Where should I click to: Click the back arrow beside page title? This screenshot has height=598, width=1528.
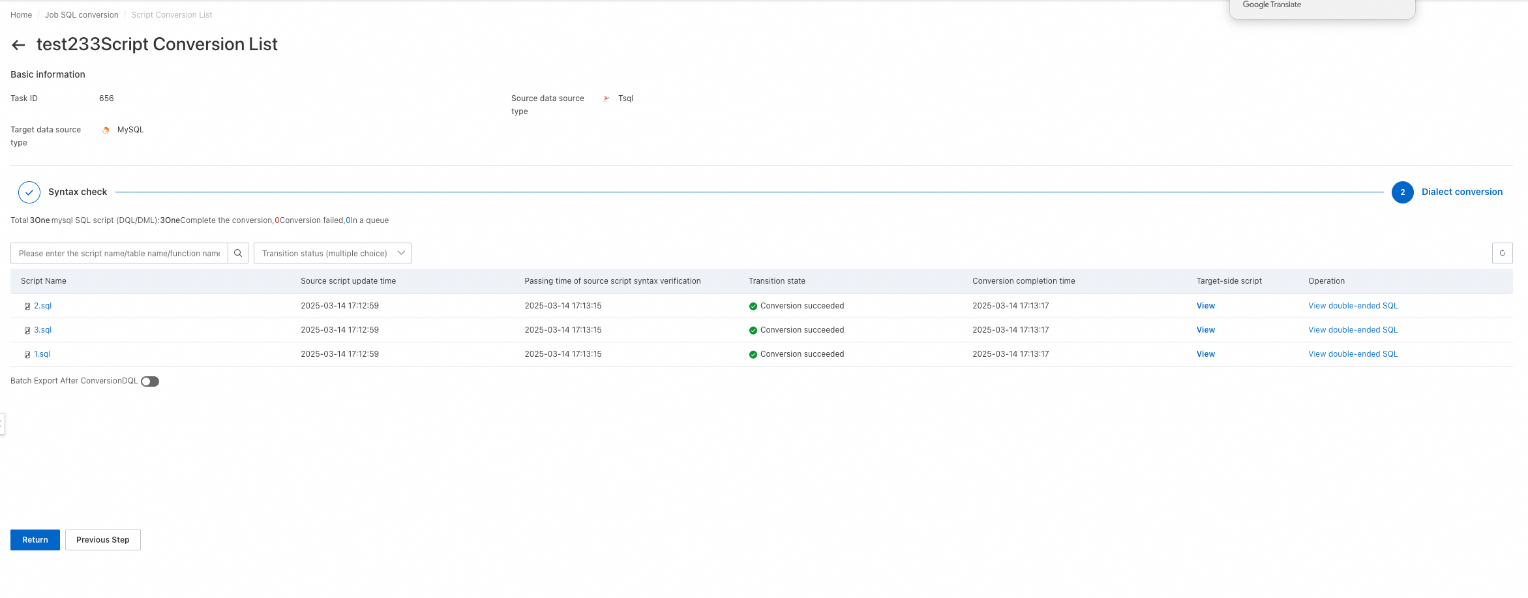point(18,45)
